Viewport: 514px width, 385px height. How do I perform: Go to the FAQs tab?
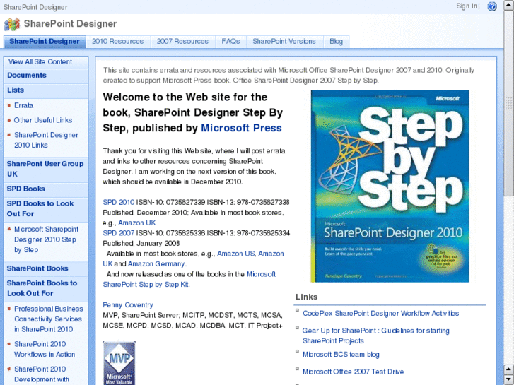coord(230,42)
